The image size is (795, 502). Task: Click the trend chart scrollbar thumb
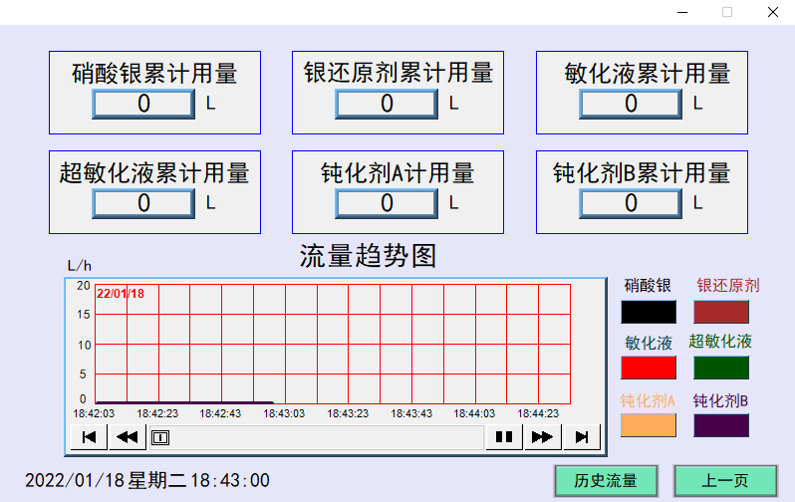click(x=160, y=436)
